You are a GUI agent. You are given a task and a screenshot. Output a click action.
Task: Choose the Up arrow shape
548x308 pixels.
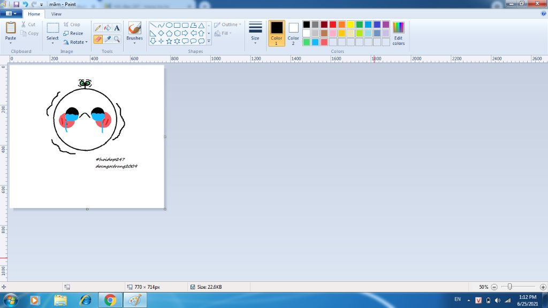tap(201, 34)
